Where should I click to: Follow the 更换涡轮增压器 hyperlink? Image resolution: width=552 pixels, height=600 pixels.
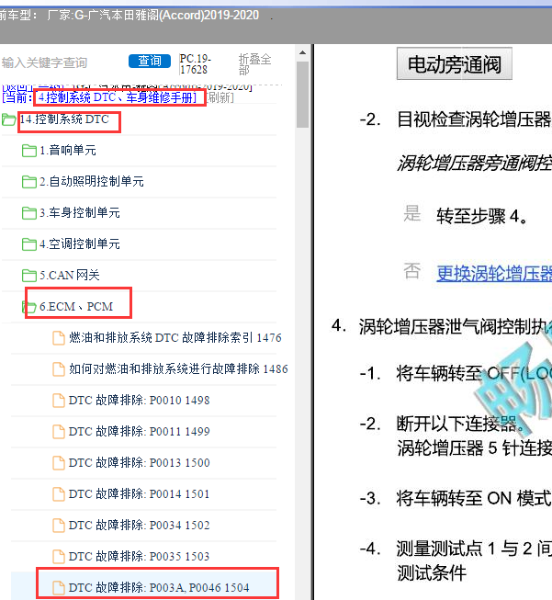point(494,274)
